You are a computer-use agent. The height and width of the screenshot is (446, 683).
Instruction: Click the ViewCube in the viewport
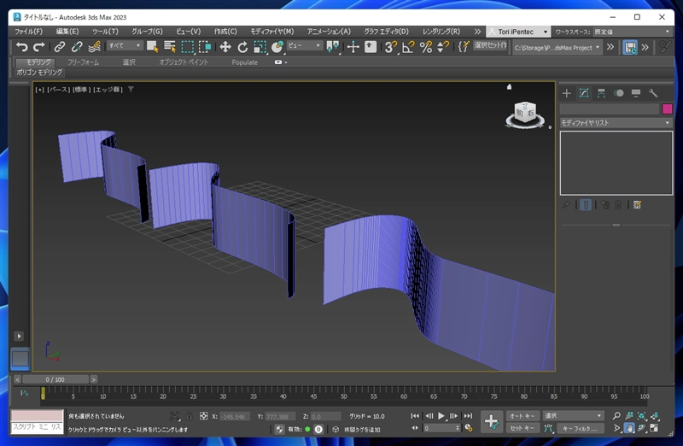[525, 114]
